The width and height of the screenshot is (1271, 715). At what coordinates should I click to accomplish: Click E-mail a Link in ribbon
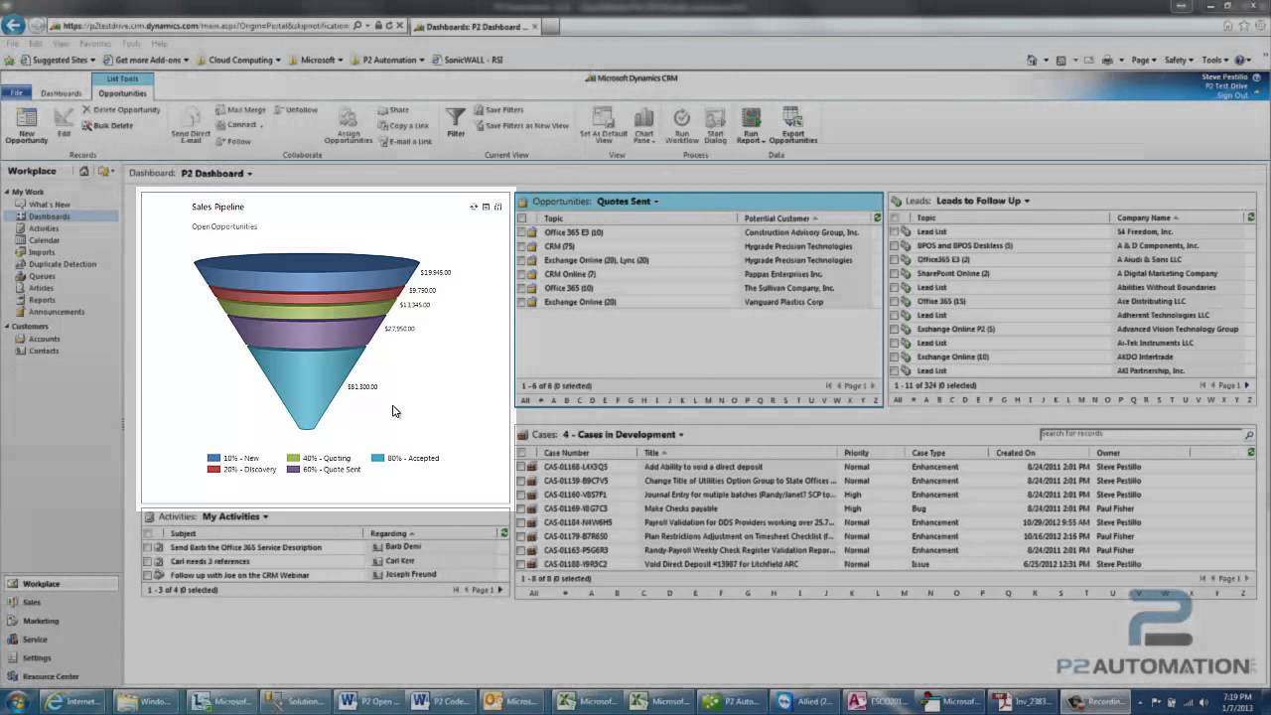(x=405, y=142)
